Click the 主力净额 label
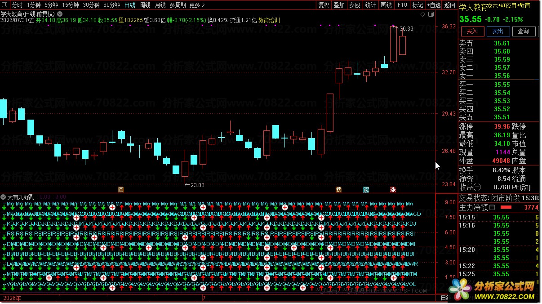The height and width of the screenshot is (304, 542). coord(473,207)
